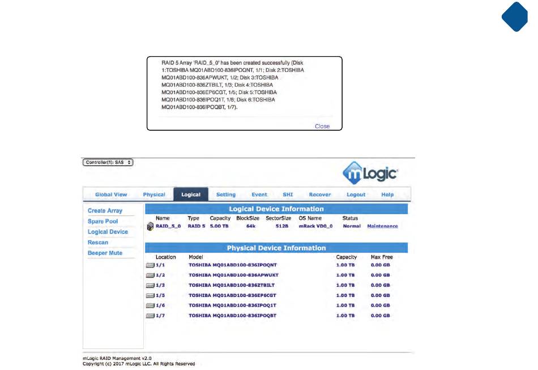The width and height of the screenshot is (538, 370).
Task: Click model TOSHIBA MQ01ABD100-836IPOQ1T
Action: 232,305
